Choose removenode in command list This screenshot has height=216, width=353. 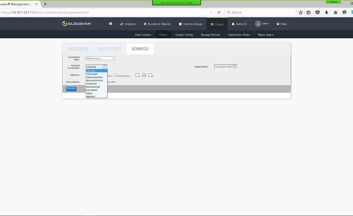tap(96, 87)
